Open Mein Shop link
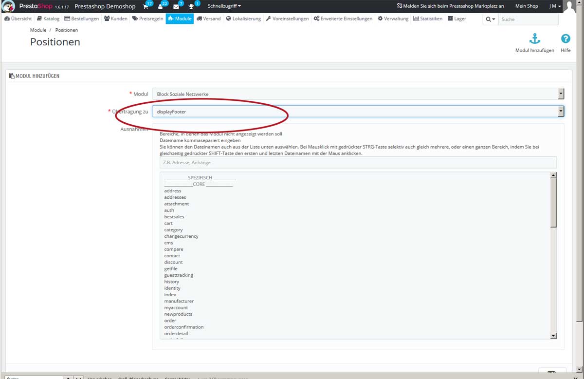Image resolution: width=584 pixels, height=379 pixels. (x=527, y=6)
